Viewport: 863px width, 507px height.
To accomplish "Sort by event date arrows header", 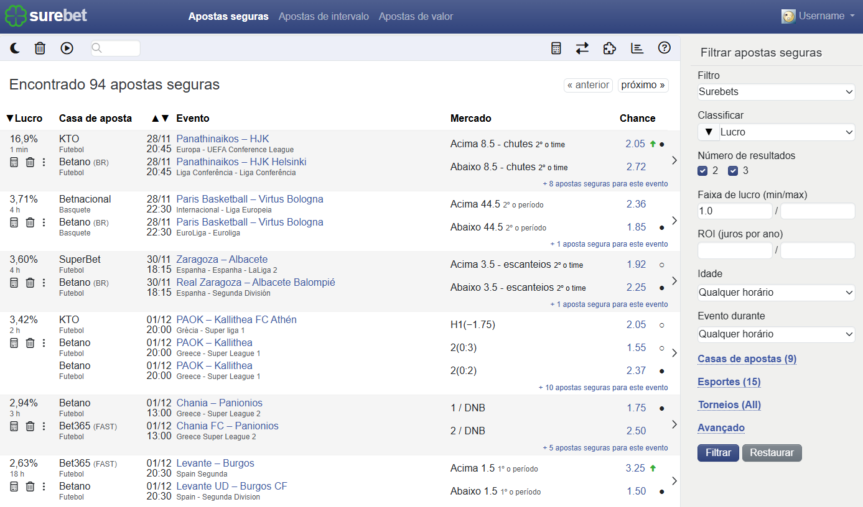I will [x=160, y=118].
